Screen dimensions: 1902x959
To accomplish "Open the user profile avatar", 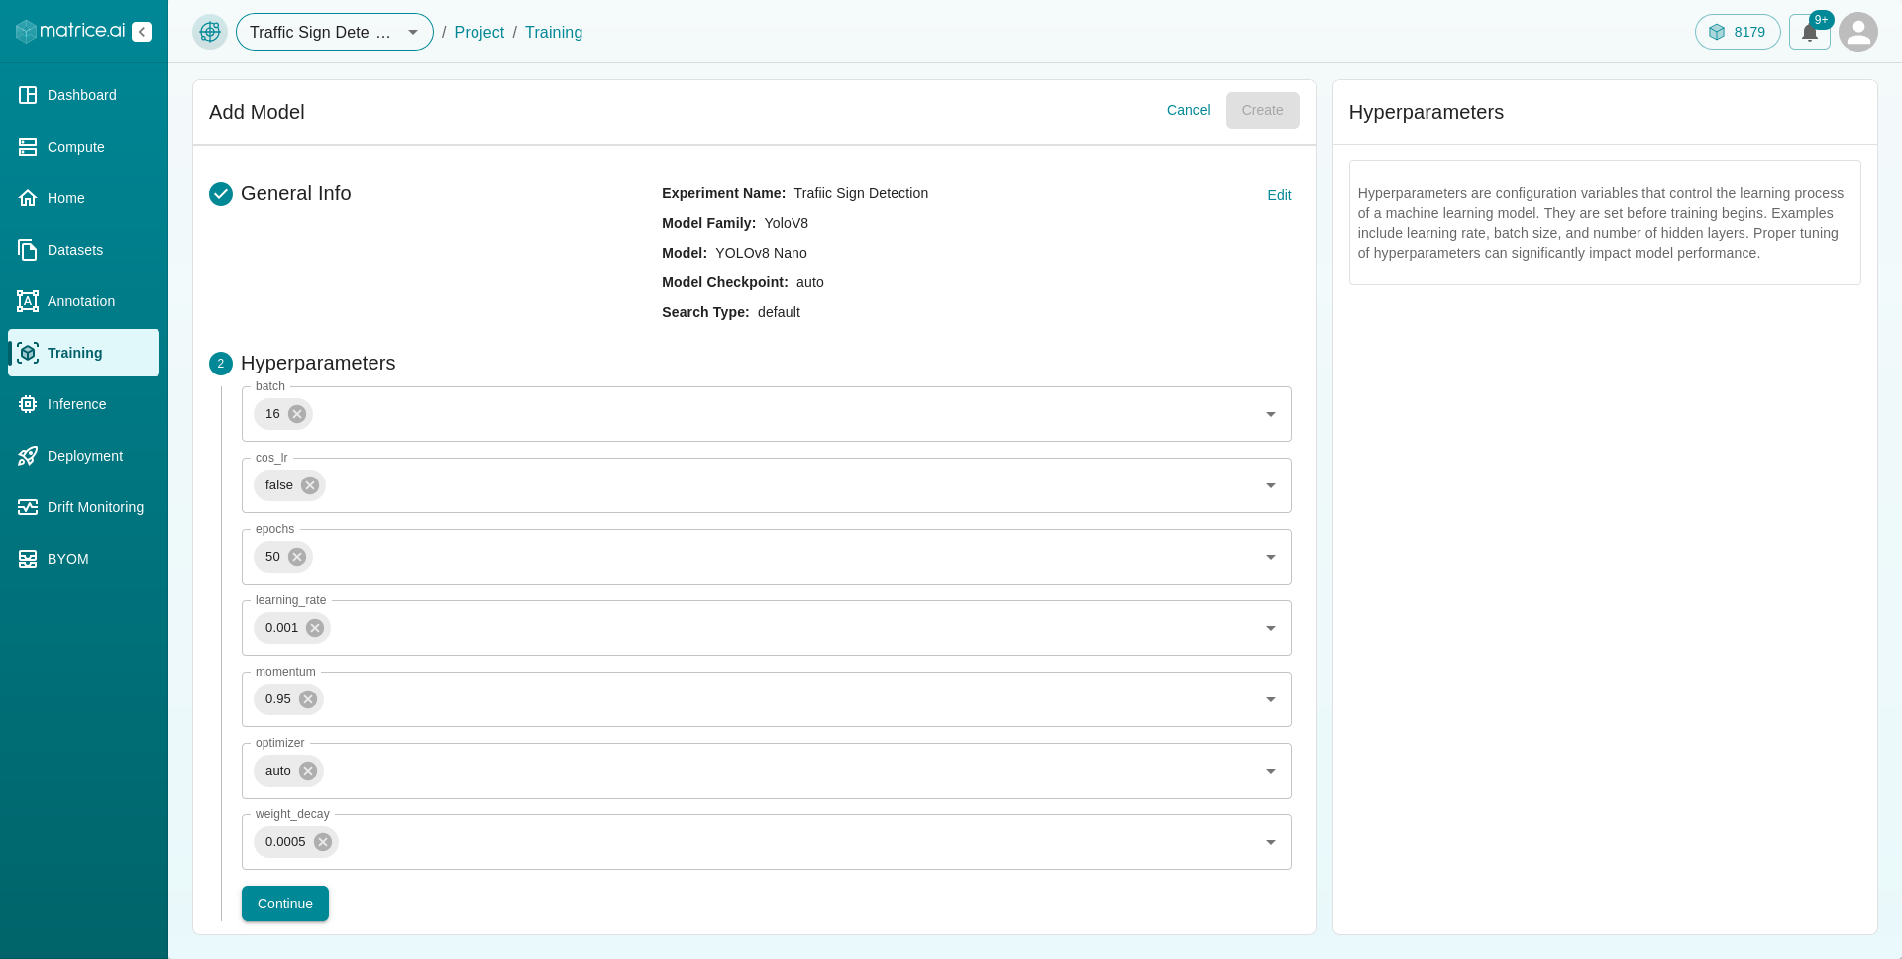I will click(1858, 32).
